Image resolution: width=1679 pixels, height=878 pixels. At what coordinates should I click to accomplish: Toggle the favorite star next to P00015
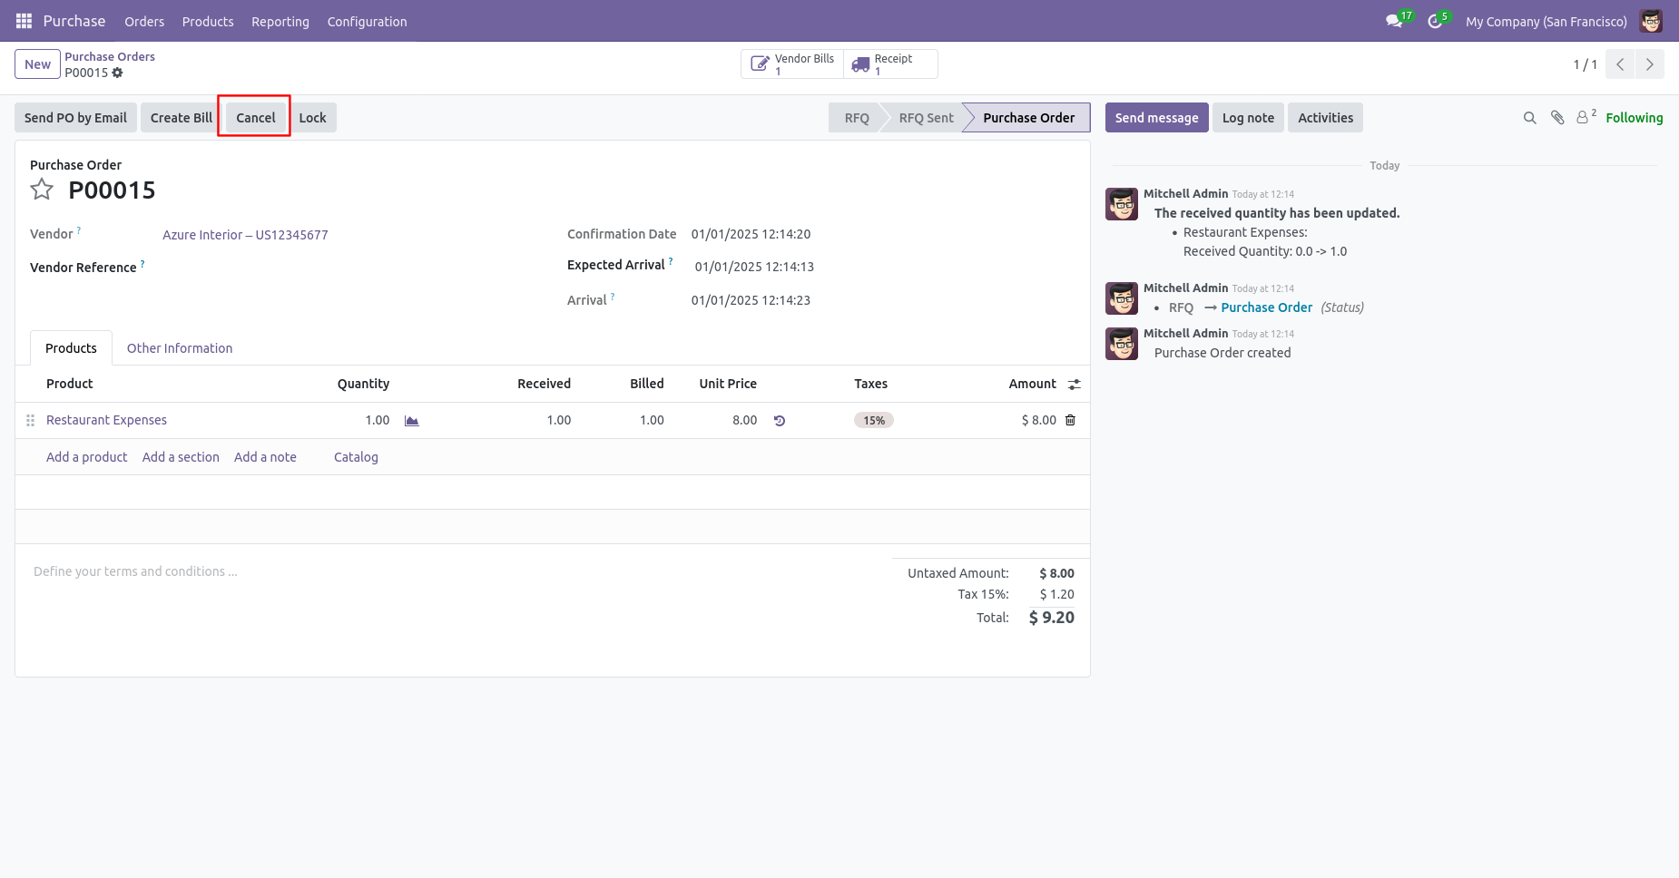click(42, 190)
